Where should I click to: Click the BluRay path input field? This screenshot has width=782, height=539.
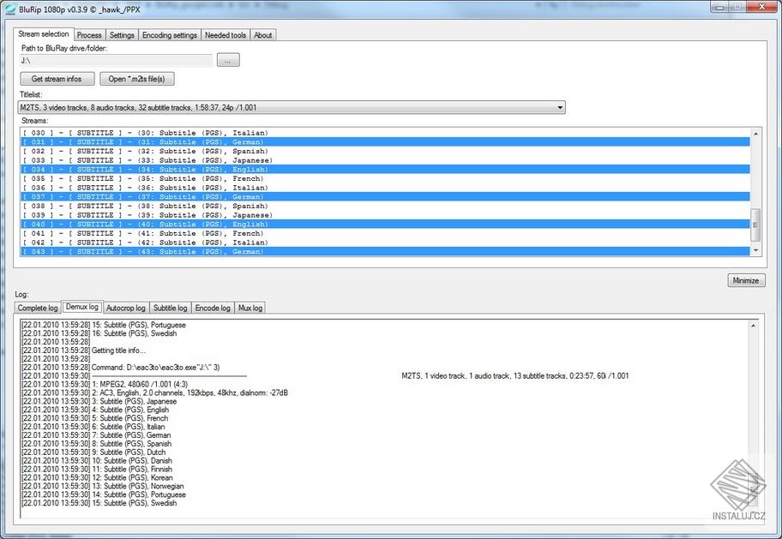(x=116, y=60)
